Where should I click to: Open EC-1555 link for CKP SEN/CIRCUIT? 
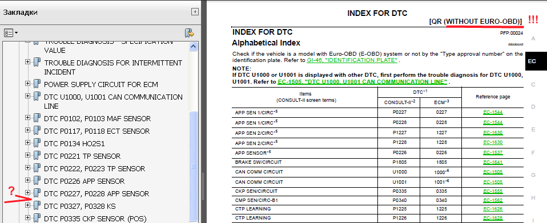tap(493, 191)
